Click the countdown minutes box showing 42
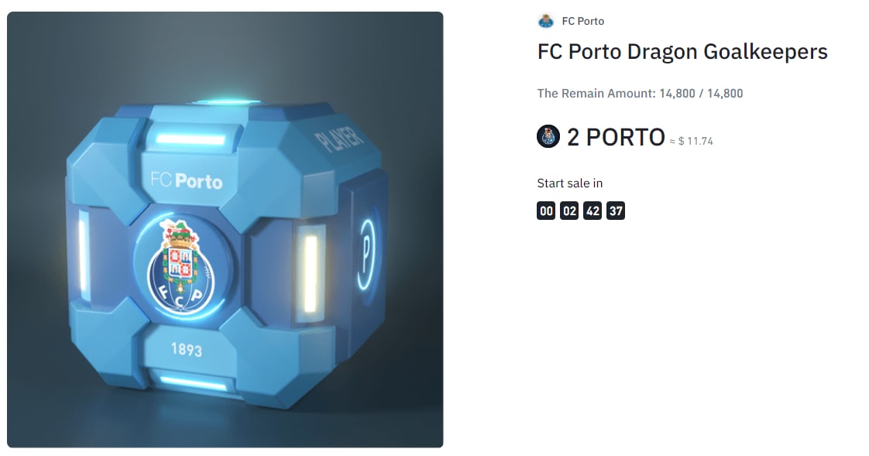Image resolution: width=869 pixels, height=456 pixels. pos(592,211)
